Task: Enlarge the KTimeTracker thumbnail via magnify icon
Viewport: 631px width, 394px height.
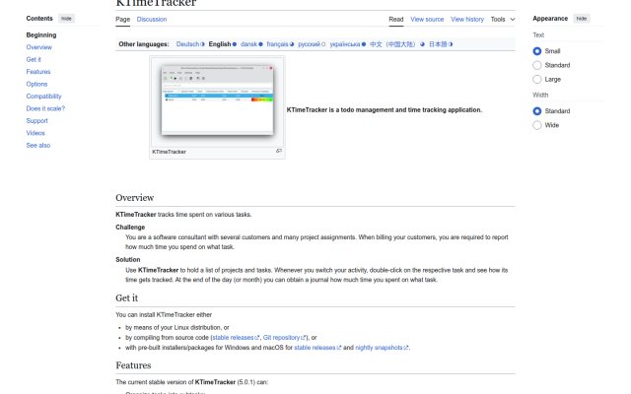Action: point(278,151)
